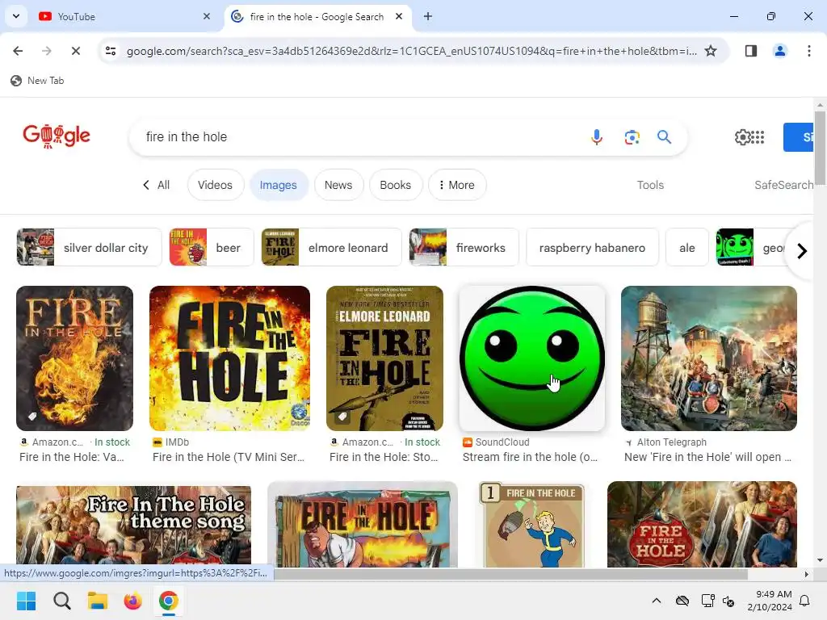Image resolution: width=827 pixels, height=620 pixels.
Task: Click the 'Fire in the Hole (TV Mini Ser...' link
Action: click(229, 457)
